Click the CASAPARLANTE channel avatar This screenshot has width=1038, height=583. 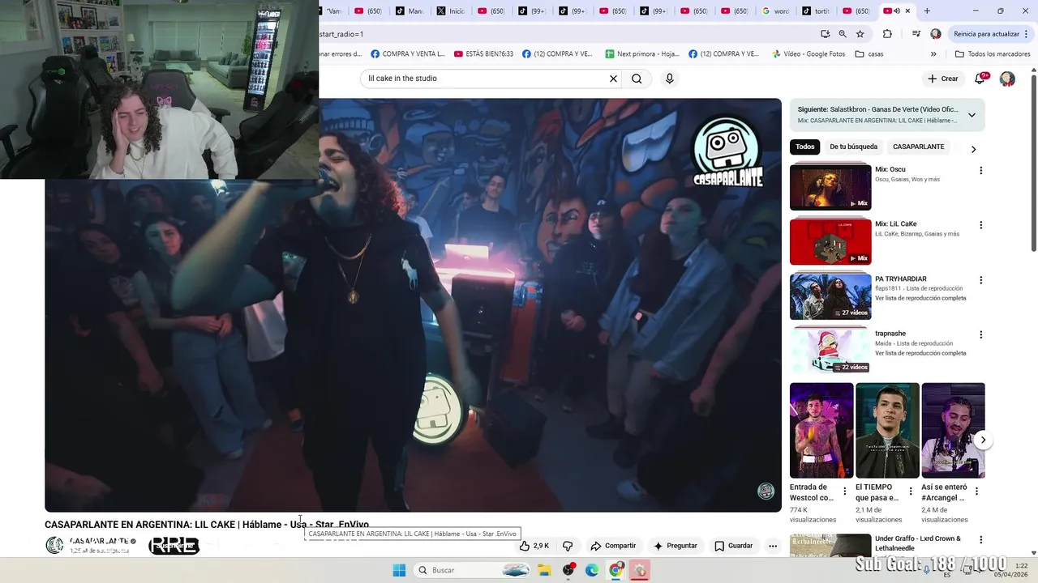(x=54, y=546)
